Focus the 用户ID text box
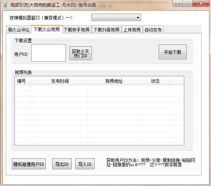 pyautogui.click(x=48, y=53)
